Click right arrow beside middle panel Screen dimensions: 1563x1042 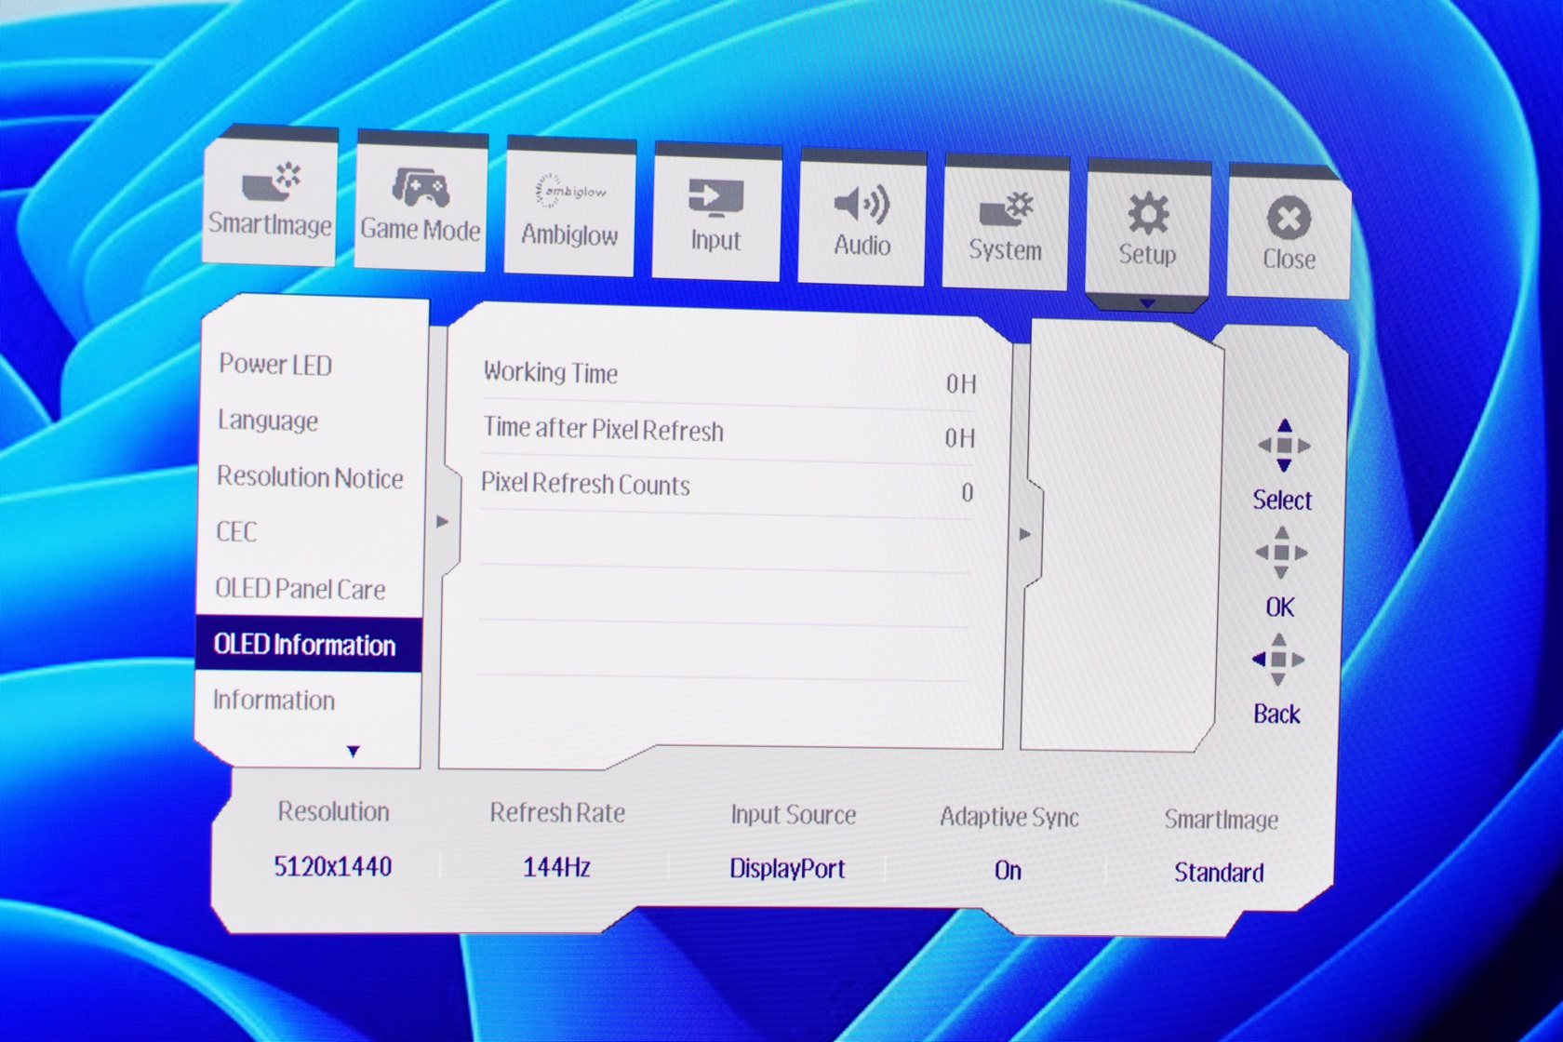[1025, 535]
